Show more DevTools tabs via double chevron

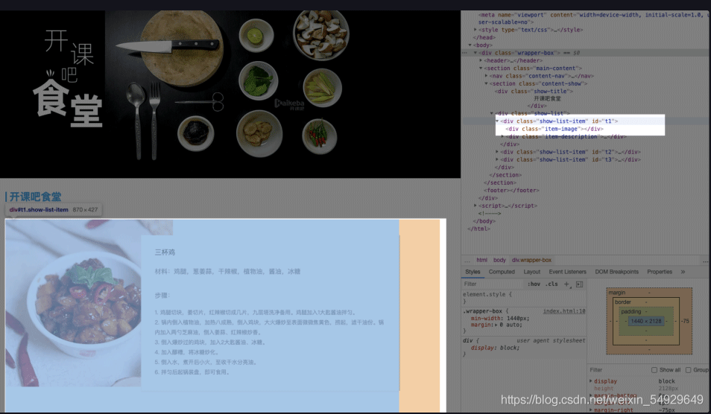click(x=683, y=272)
